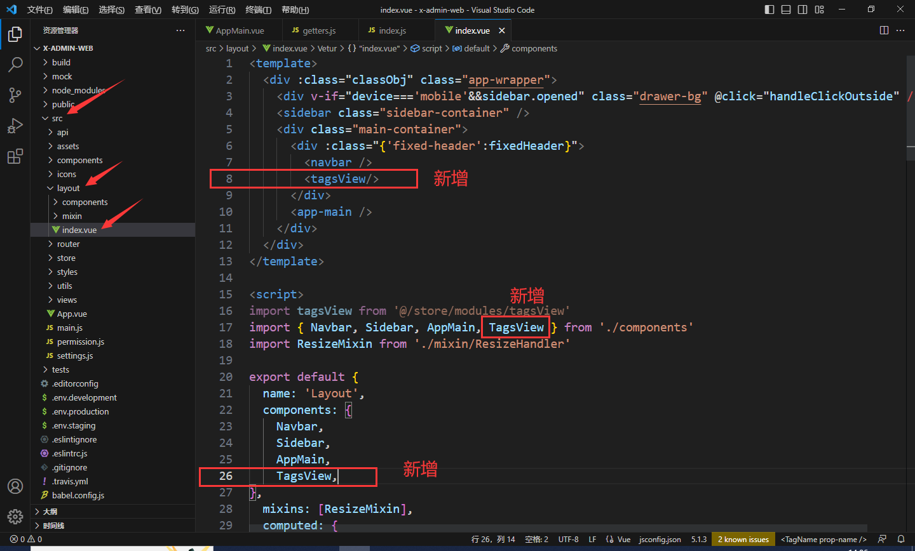Screen dimensions: 915x551
Task: Open babel.config.js file
Action: click(x=113, y=495)
